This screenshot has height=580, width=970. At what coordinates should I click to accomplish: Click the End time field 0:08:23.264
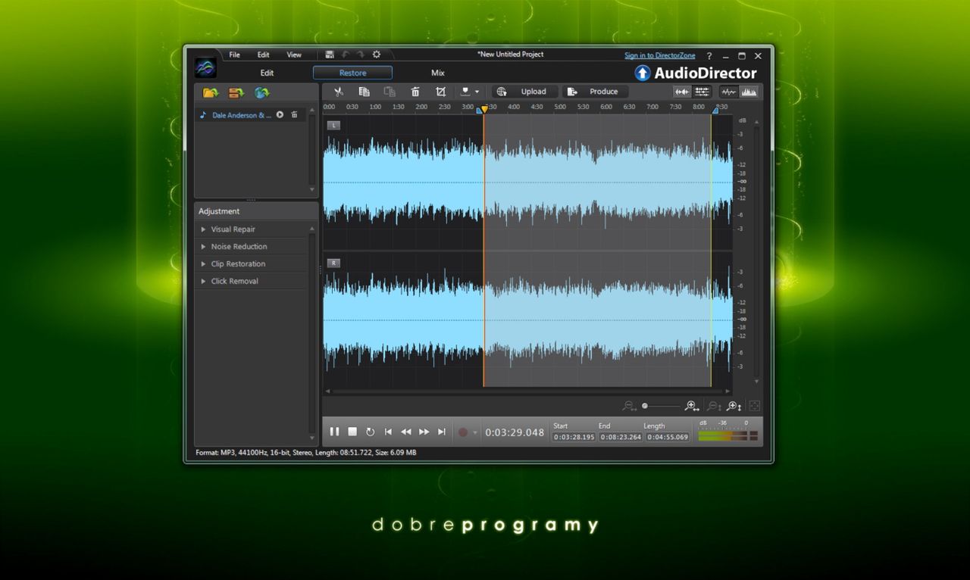(x=621, y=437)
